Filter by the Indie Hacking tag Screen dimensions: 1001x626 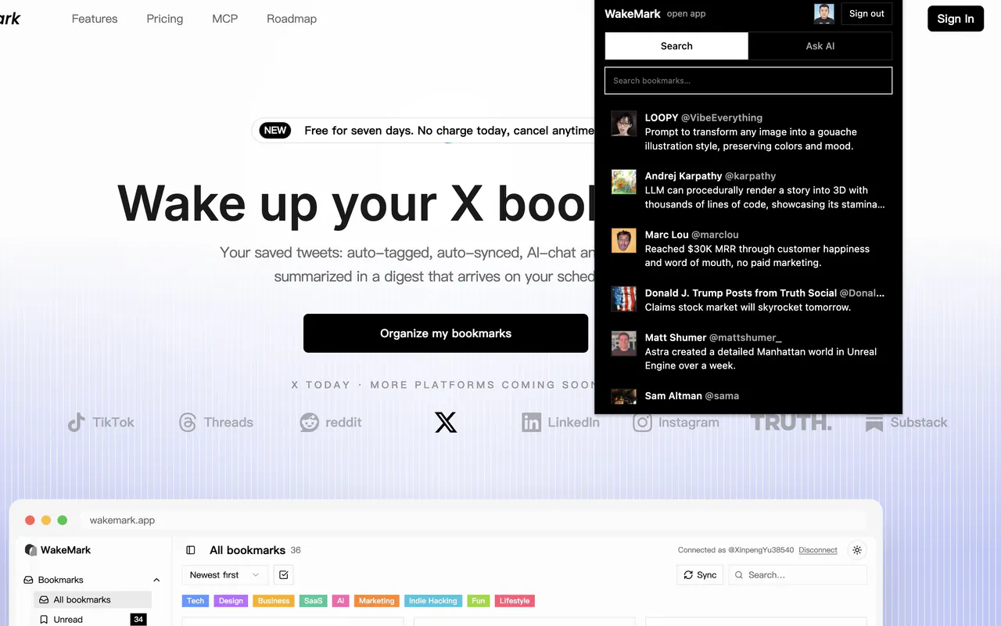(433, 601)
